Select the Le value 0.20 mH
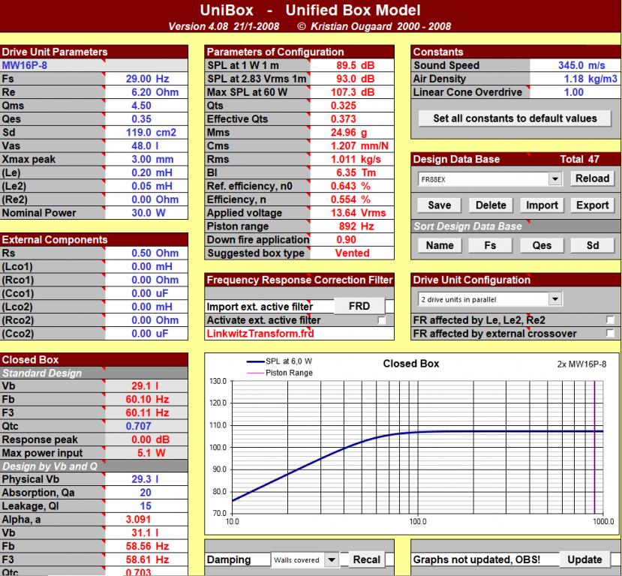The height and width of the screenshot is (576, 622). [x=146, y=172]
